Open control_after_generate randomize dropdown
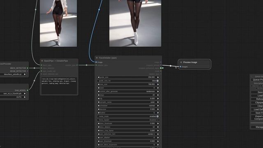 (128, 91)
